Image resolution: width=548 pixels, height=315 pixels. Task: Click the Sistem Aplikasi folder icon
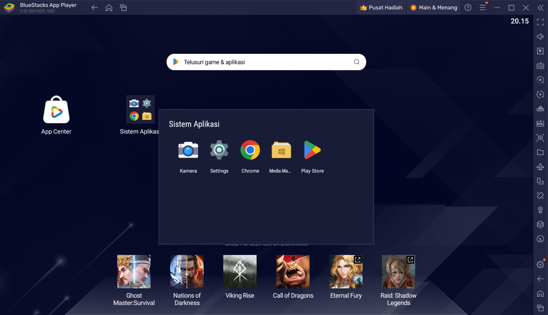(x=140, y=109)
